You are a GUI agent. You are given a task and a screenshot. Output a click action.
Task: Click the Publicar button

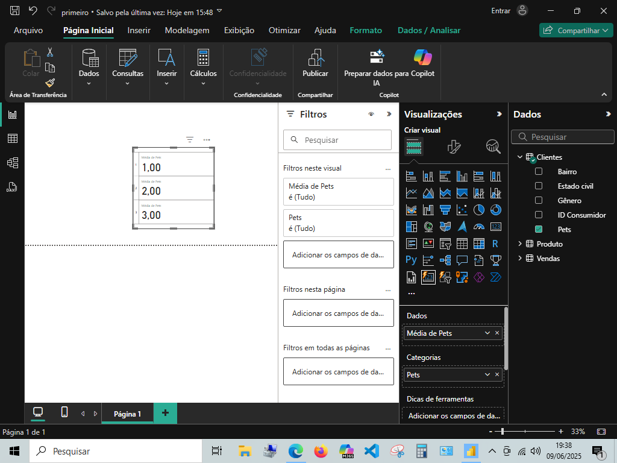[315, 63]
